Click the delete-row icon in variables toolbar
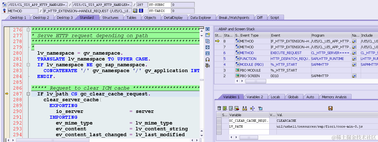The height and width of the screenshot is (142, 378). [x=237, y=108]
